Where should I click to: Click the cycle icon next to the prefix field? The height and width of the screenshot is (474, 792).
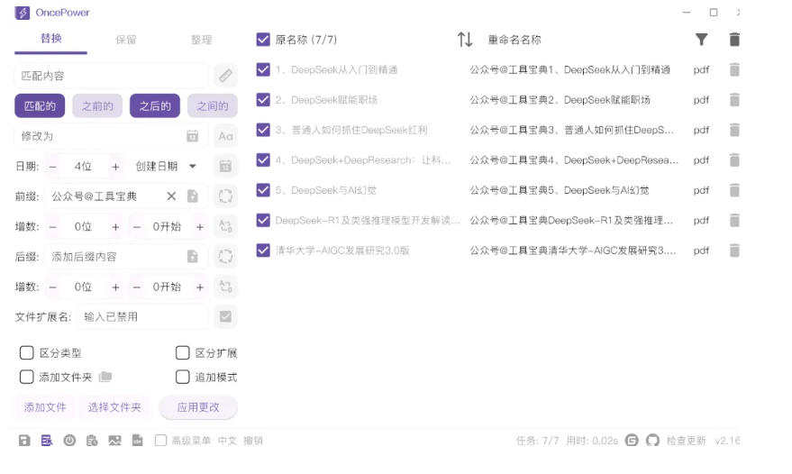click(x=225, y=196)
